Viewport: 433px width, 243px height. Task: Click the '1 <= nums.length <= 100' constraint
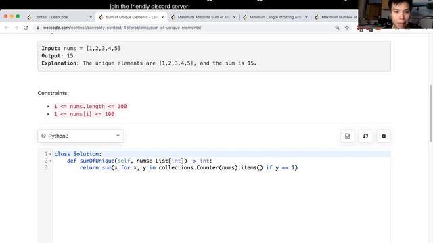click(x=90, y=107)
